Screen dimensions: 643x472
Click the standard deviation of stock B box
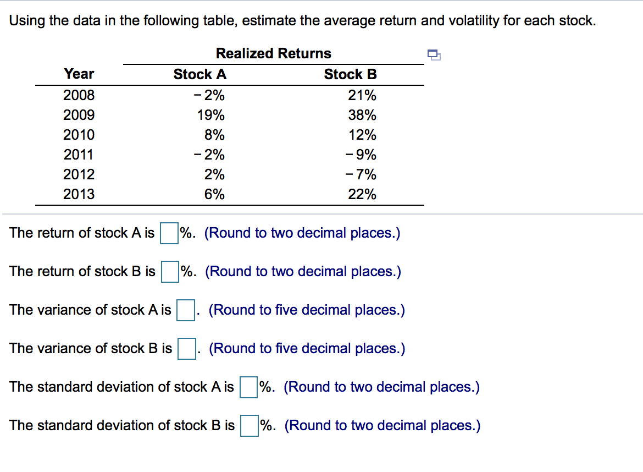click(248, 426)
